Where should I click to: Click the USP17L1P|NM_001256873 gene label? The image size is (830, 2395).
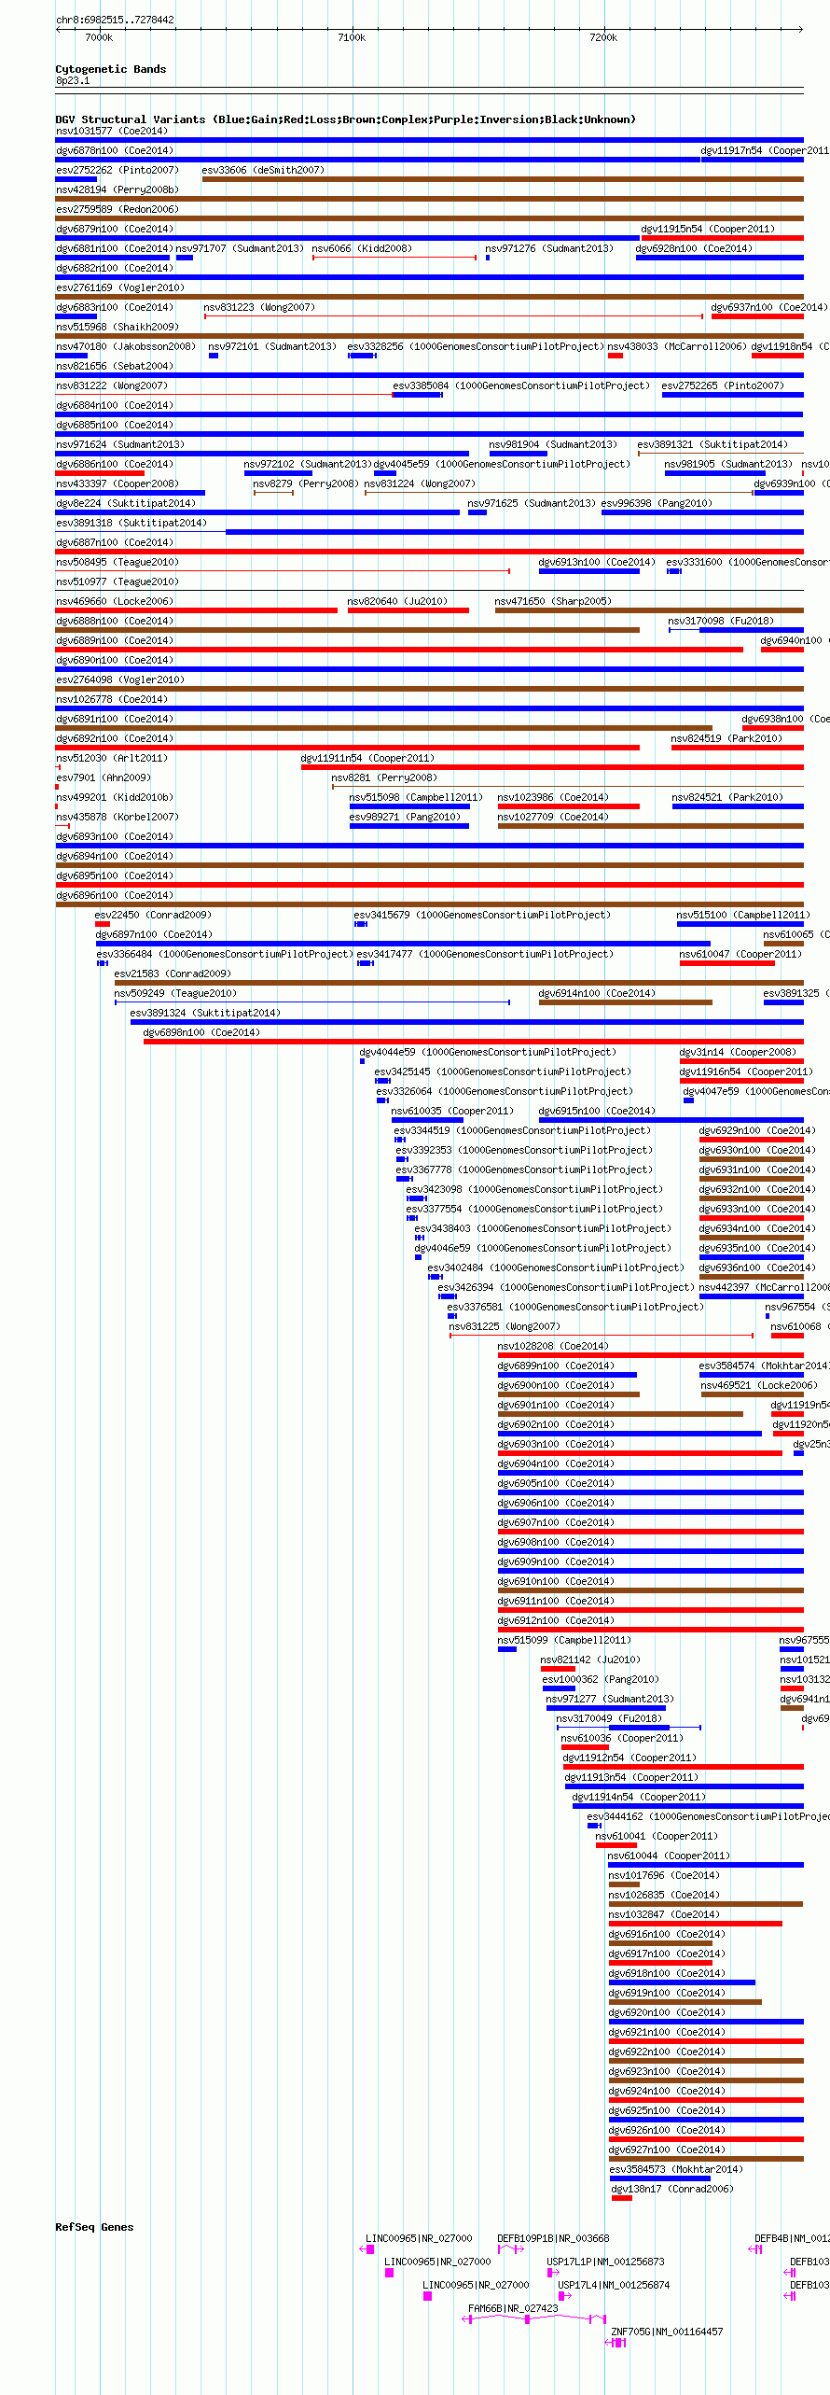pyautogui.click(x=605, y=2262)
